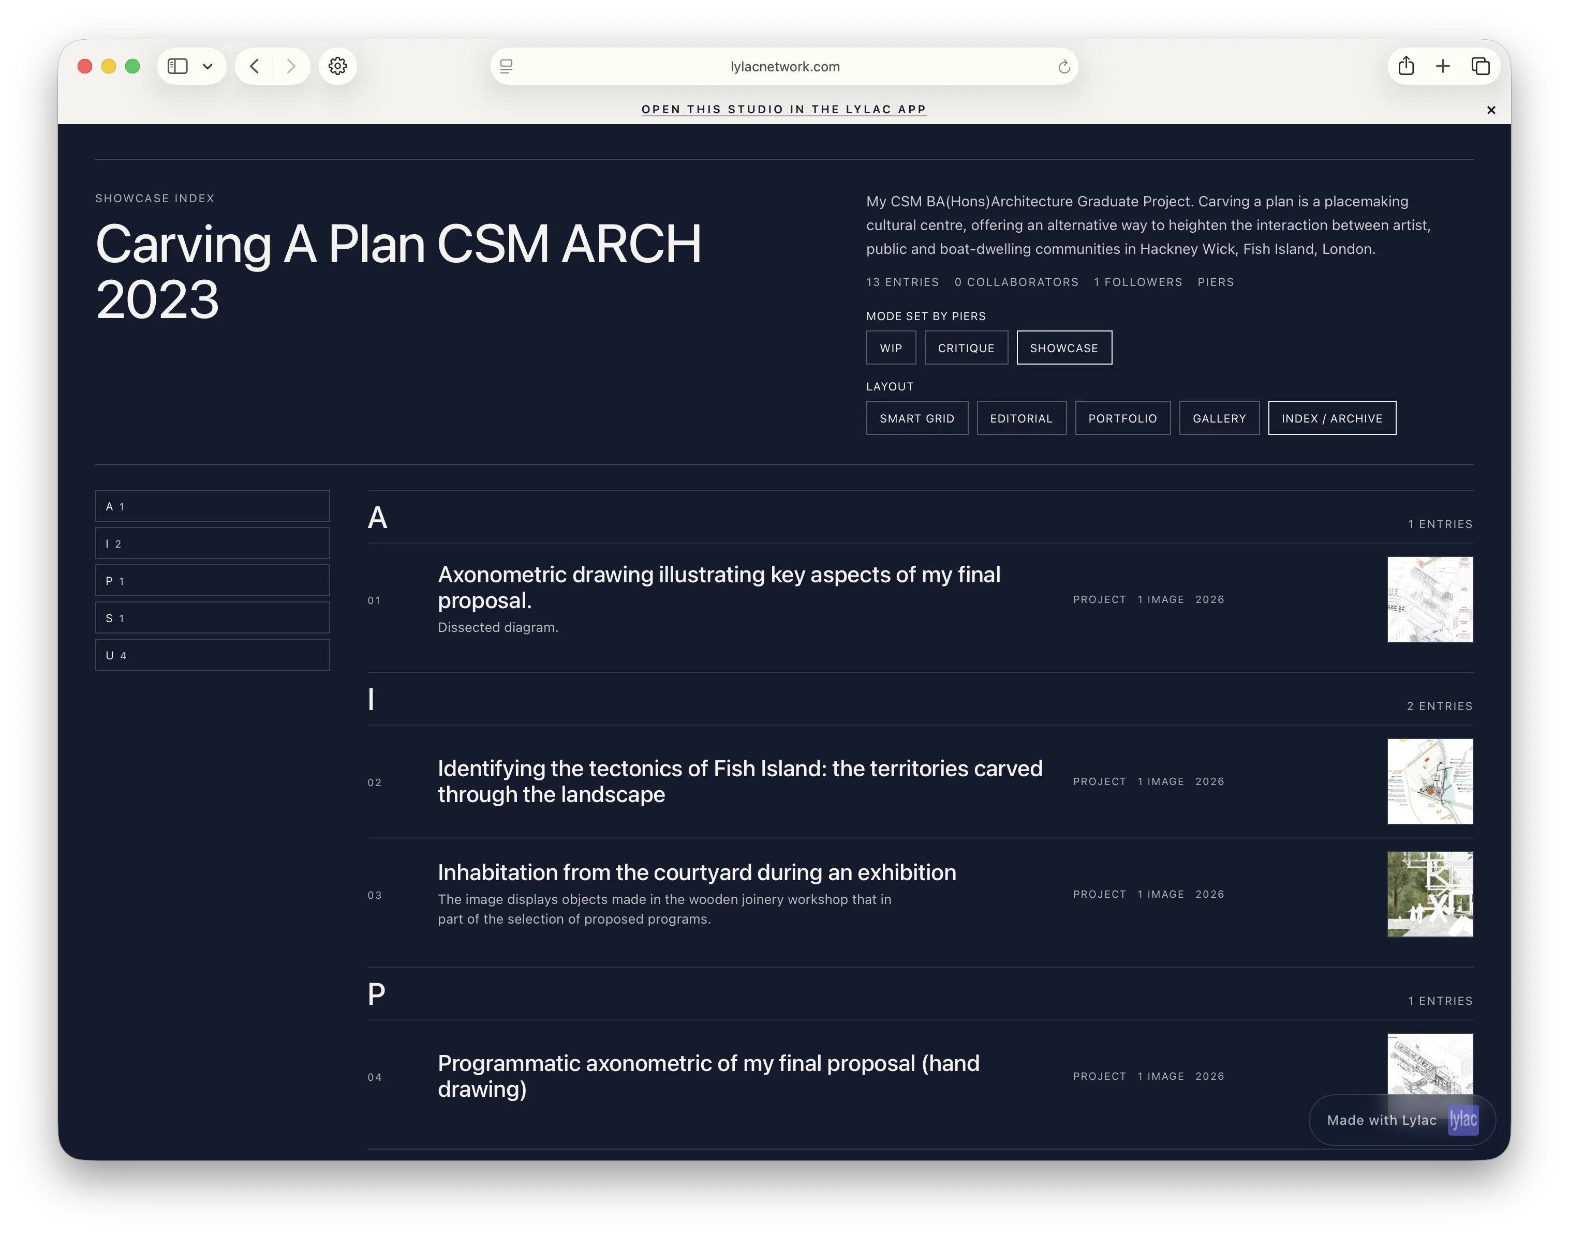This screenshot has height=1237, width=1569.
Task: Expand the S section in the index
Action: tap(212, 618)
